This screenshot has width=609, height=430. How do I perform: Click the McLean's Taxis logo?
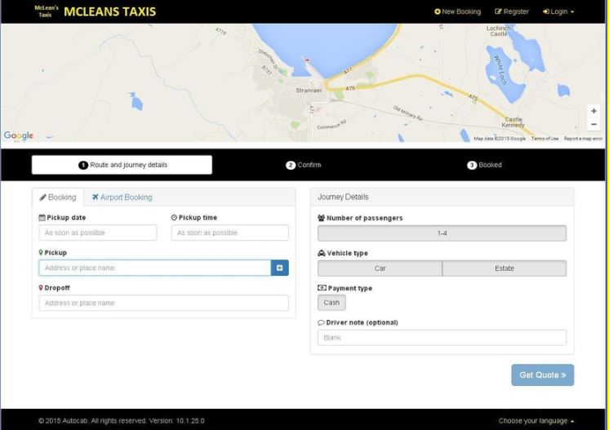[47, 11]
